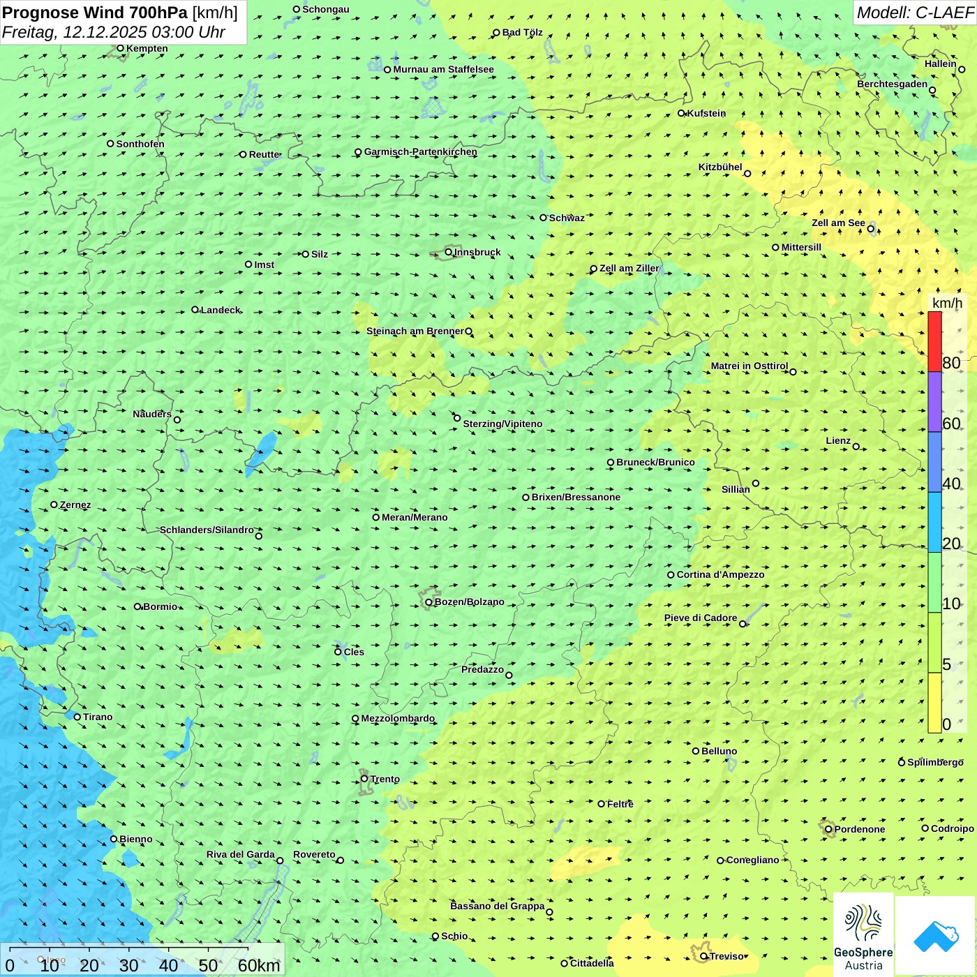Click the Bassano del Grappa label

[498, 906]
